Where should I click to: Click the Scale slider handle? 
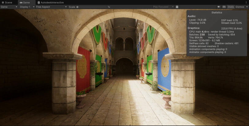coord(77,7)
